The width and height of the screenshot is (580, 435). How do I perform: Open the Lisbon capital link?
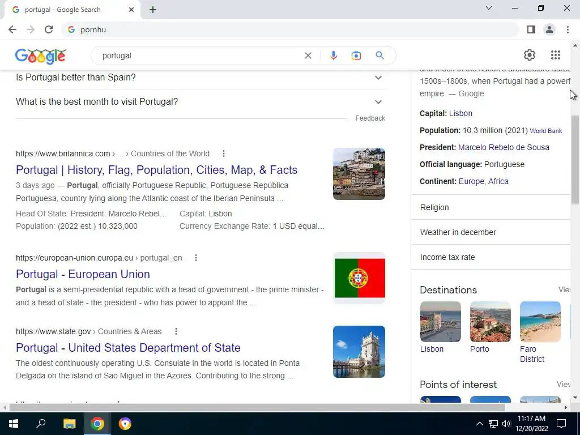tap(460, 113)
